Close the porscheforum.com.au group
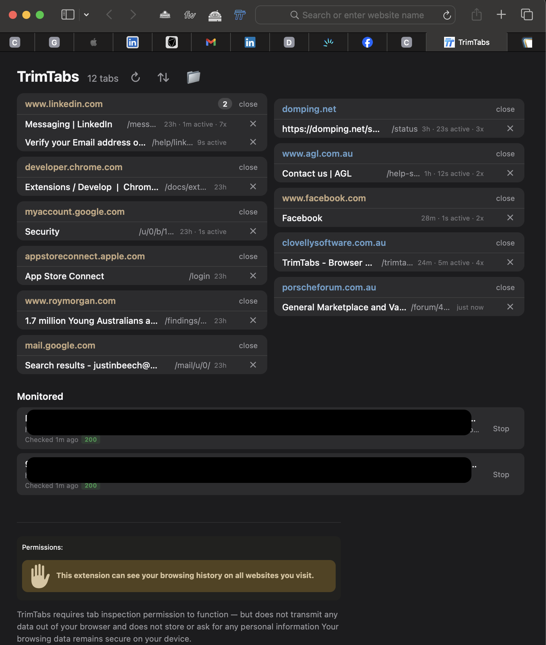 pos(505,288)
